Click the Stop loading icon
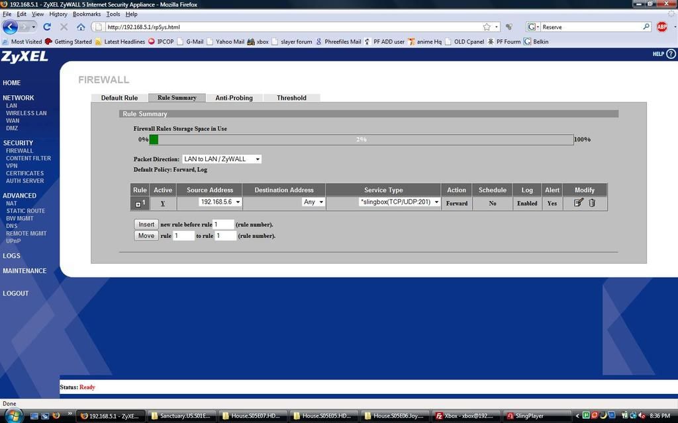Viewport: 678px width, 423px height. click(64, 26)
